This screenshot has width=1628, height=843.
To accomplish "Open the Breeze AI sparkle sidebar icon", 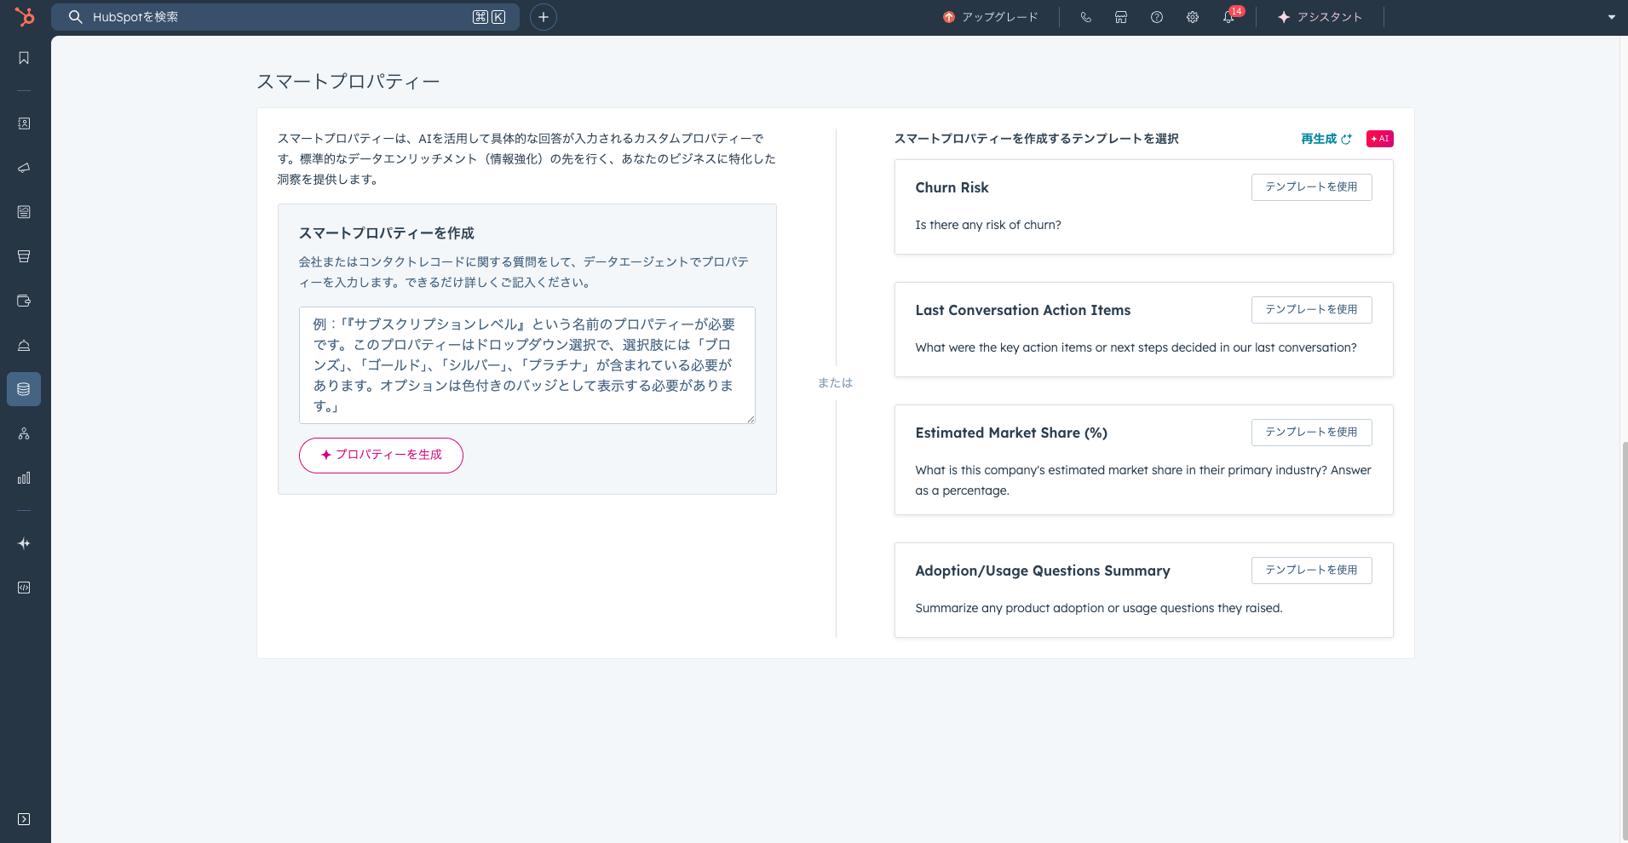I will [x=24, y=543].
